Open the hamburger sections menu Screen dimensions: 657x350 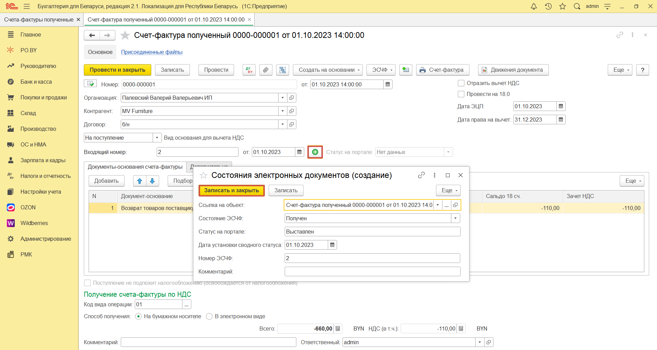(27, 6)
